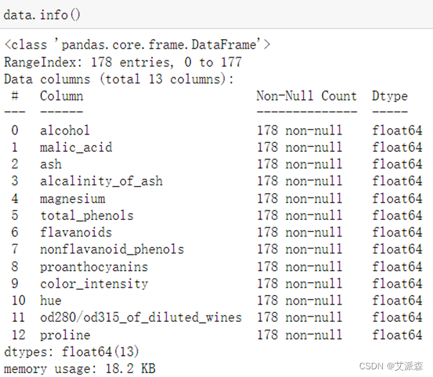Click the 'memory usage: 18.2 KB' line
The width and height of the screenshot is (433, 377).
(79, 369)
